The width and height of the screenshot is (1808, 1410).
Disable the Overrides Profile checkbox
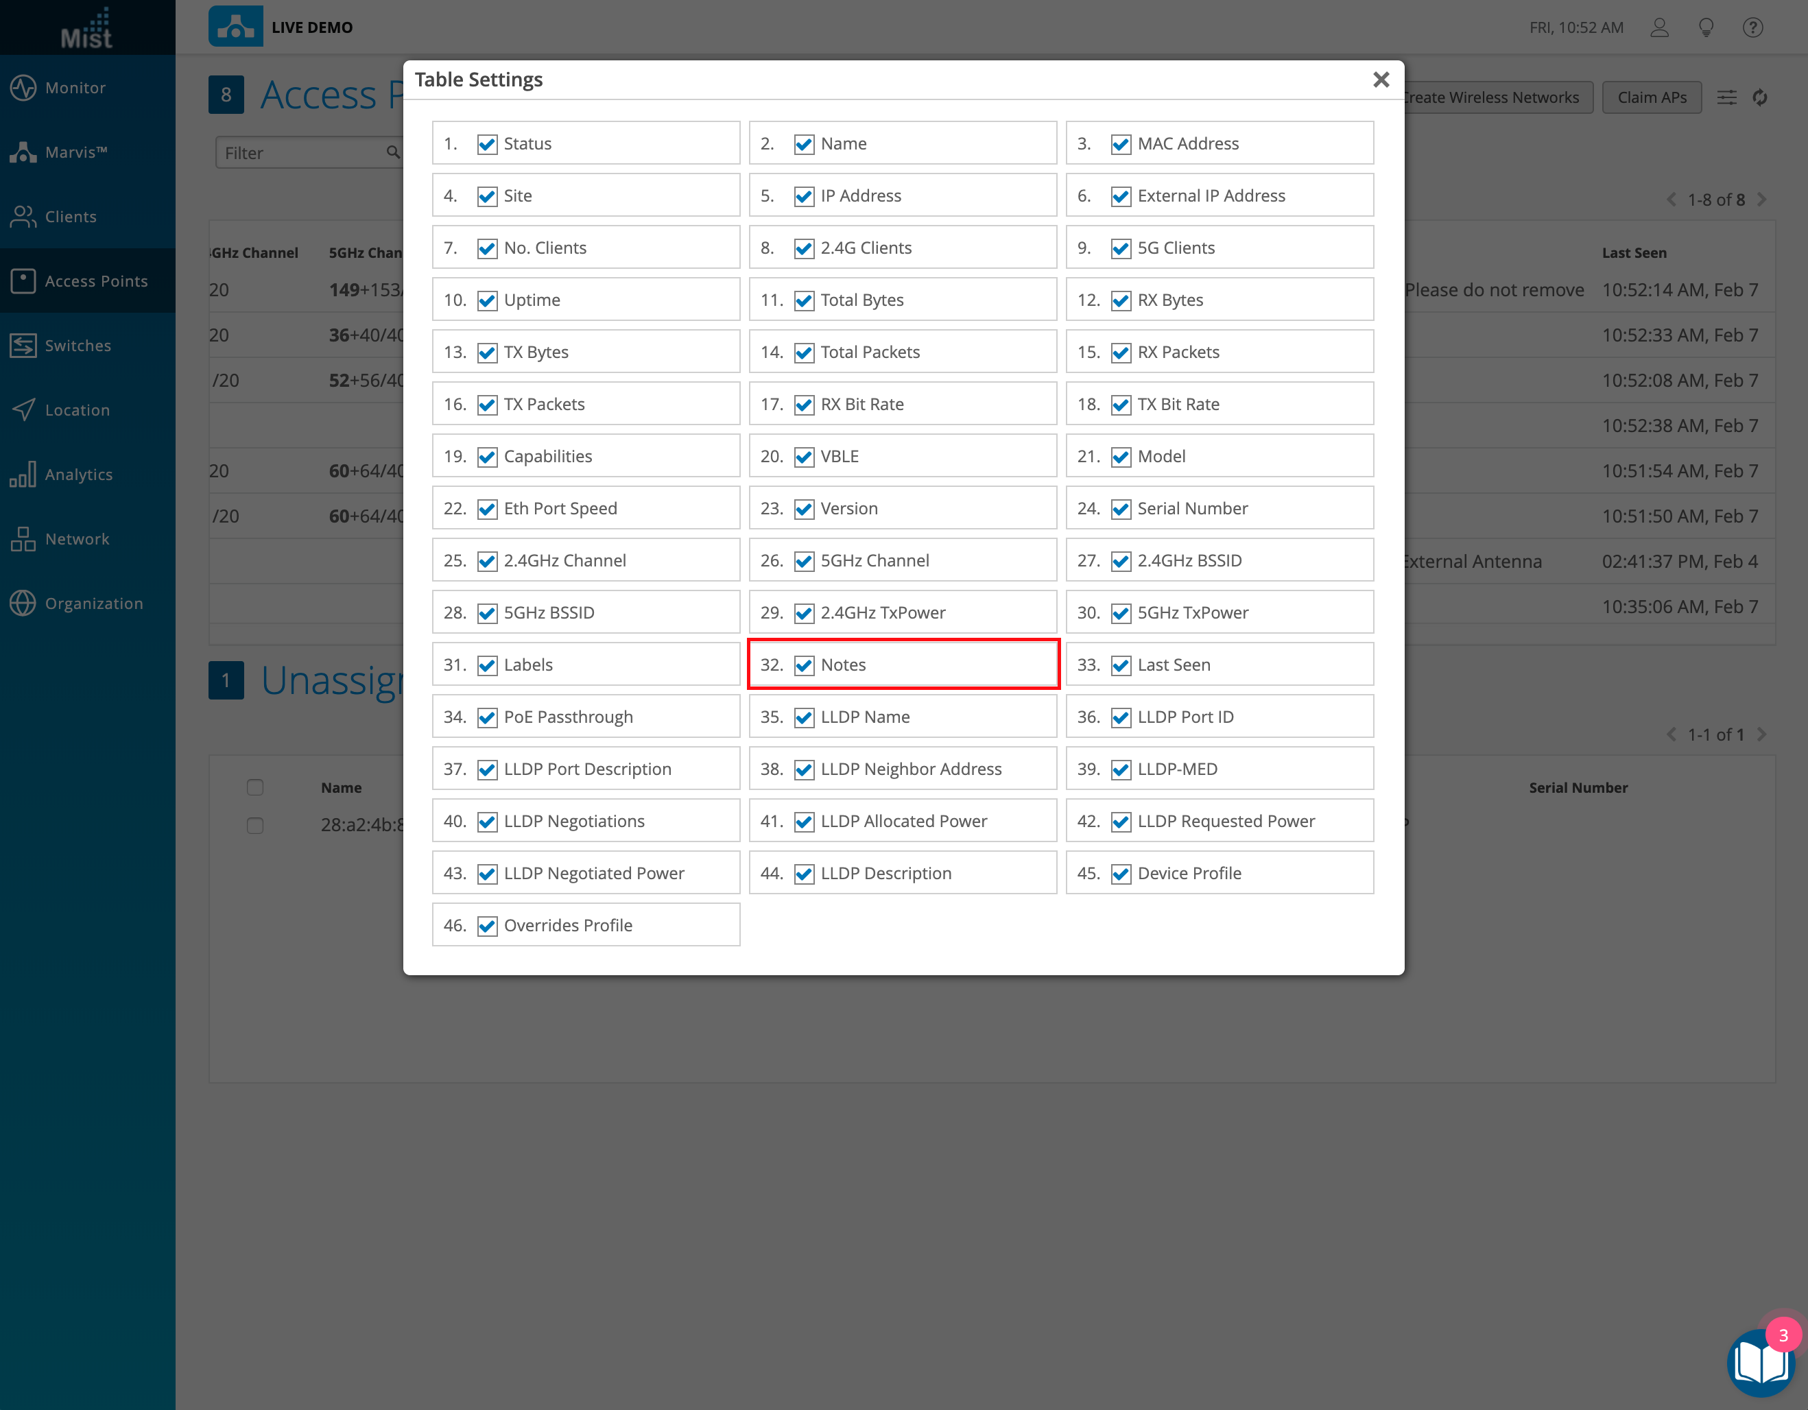pyautogui.click(x=488, y=926)
